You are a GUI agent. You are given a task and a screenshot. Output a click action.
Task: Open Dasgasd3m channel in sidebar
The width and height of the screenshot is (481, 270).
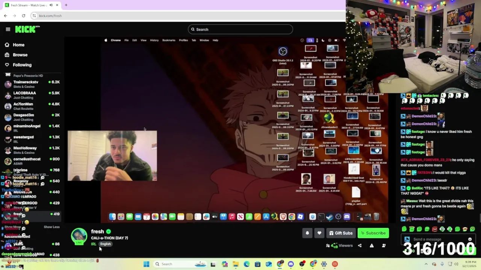pos(32,117)
